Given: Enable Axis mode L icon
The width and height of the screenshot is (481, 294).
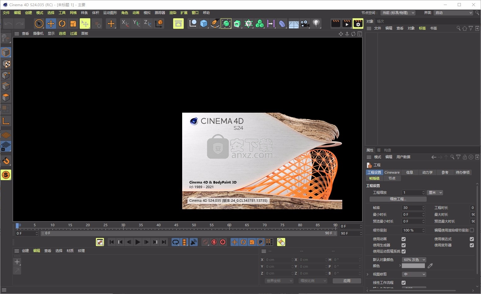Looking at the screenshot, I should [6, 121].
